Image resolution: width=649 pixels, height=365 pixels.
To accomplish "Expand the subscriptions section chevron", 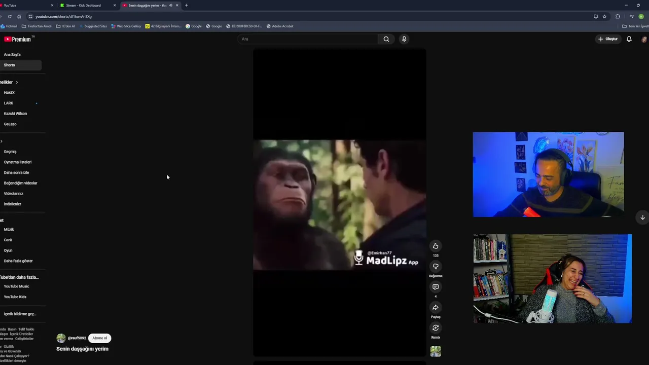I will 17,82.
